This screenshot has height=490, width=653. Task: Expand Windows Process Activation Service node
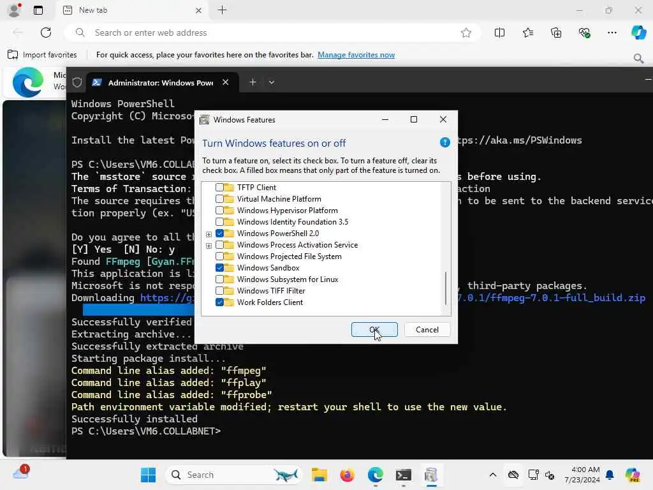209,246
